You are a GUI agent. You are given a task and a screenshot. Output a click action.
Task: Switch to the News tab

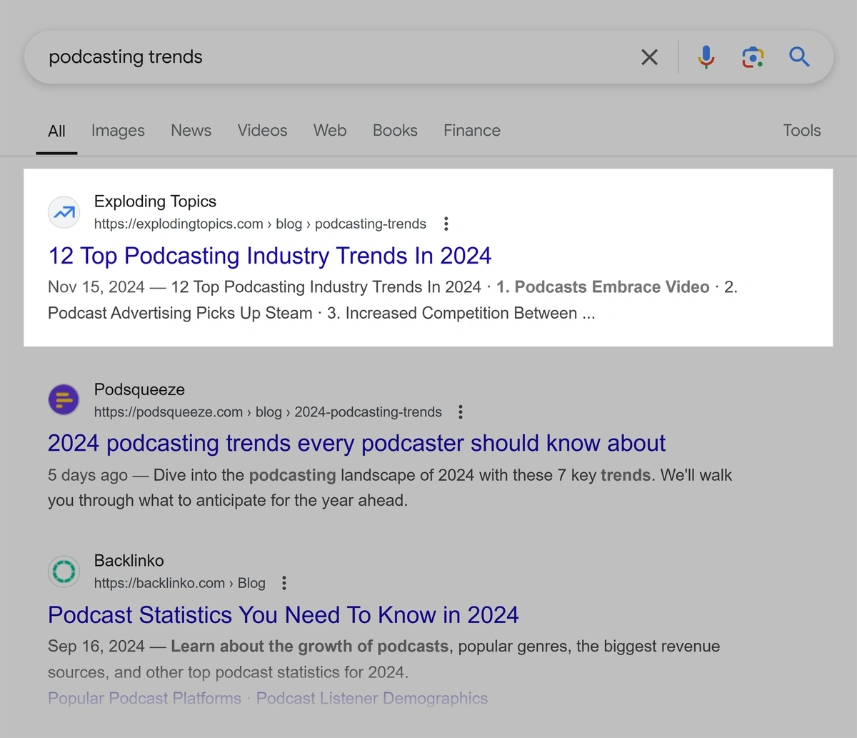click(191, 131)
